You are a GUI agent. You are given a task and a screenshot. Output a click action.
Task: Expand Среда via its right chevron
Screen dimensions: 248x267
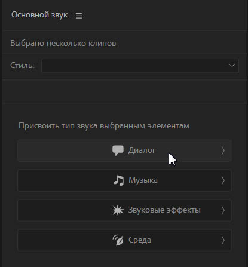[223, 240]
